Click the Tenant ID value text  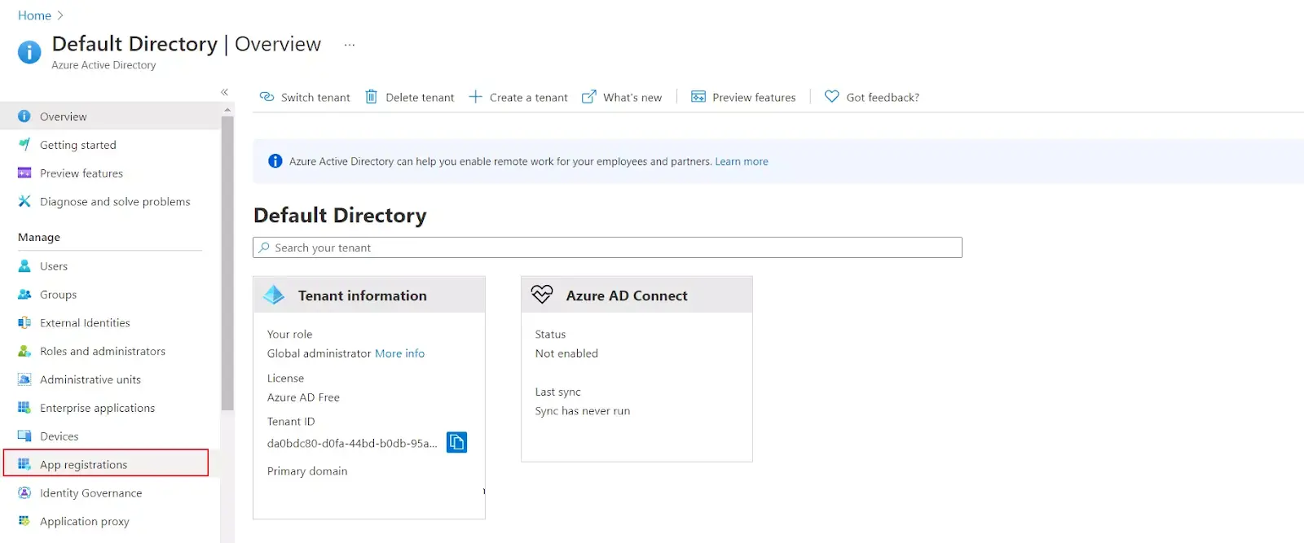pyautogui.click(x=352, y=444)
